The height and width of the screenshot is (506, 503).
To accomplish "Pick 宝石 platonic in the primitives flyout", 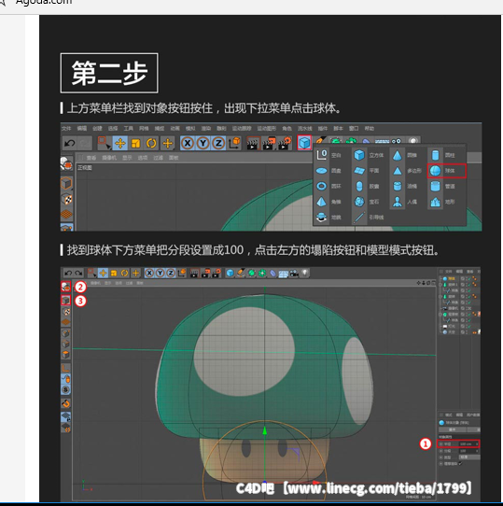I will pos(367,202).
